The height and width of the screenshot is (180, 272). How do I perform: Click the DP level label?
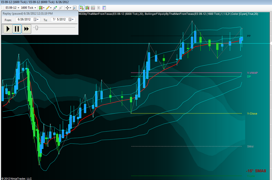[249, 76]
